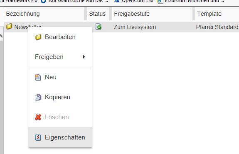Screen dimensions: 239x154
Task: Click the Erzbistum bookmark page icon
Action: 160,1
